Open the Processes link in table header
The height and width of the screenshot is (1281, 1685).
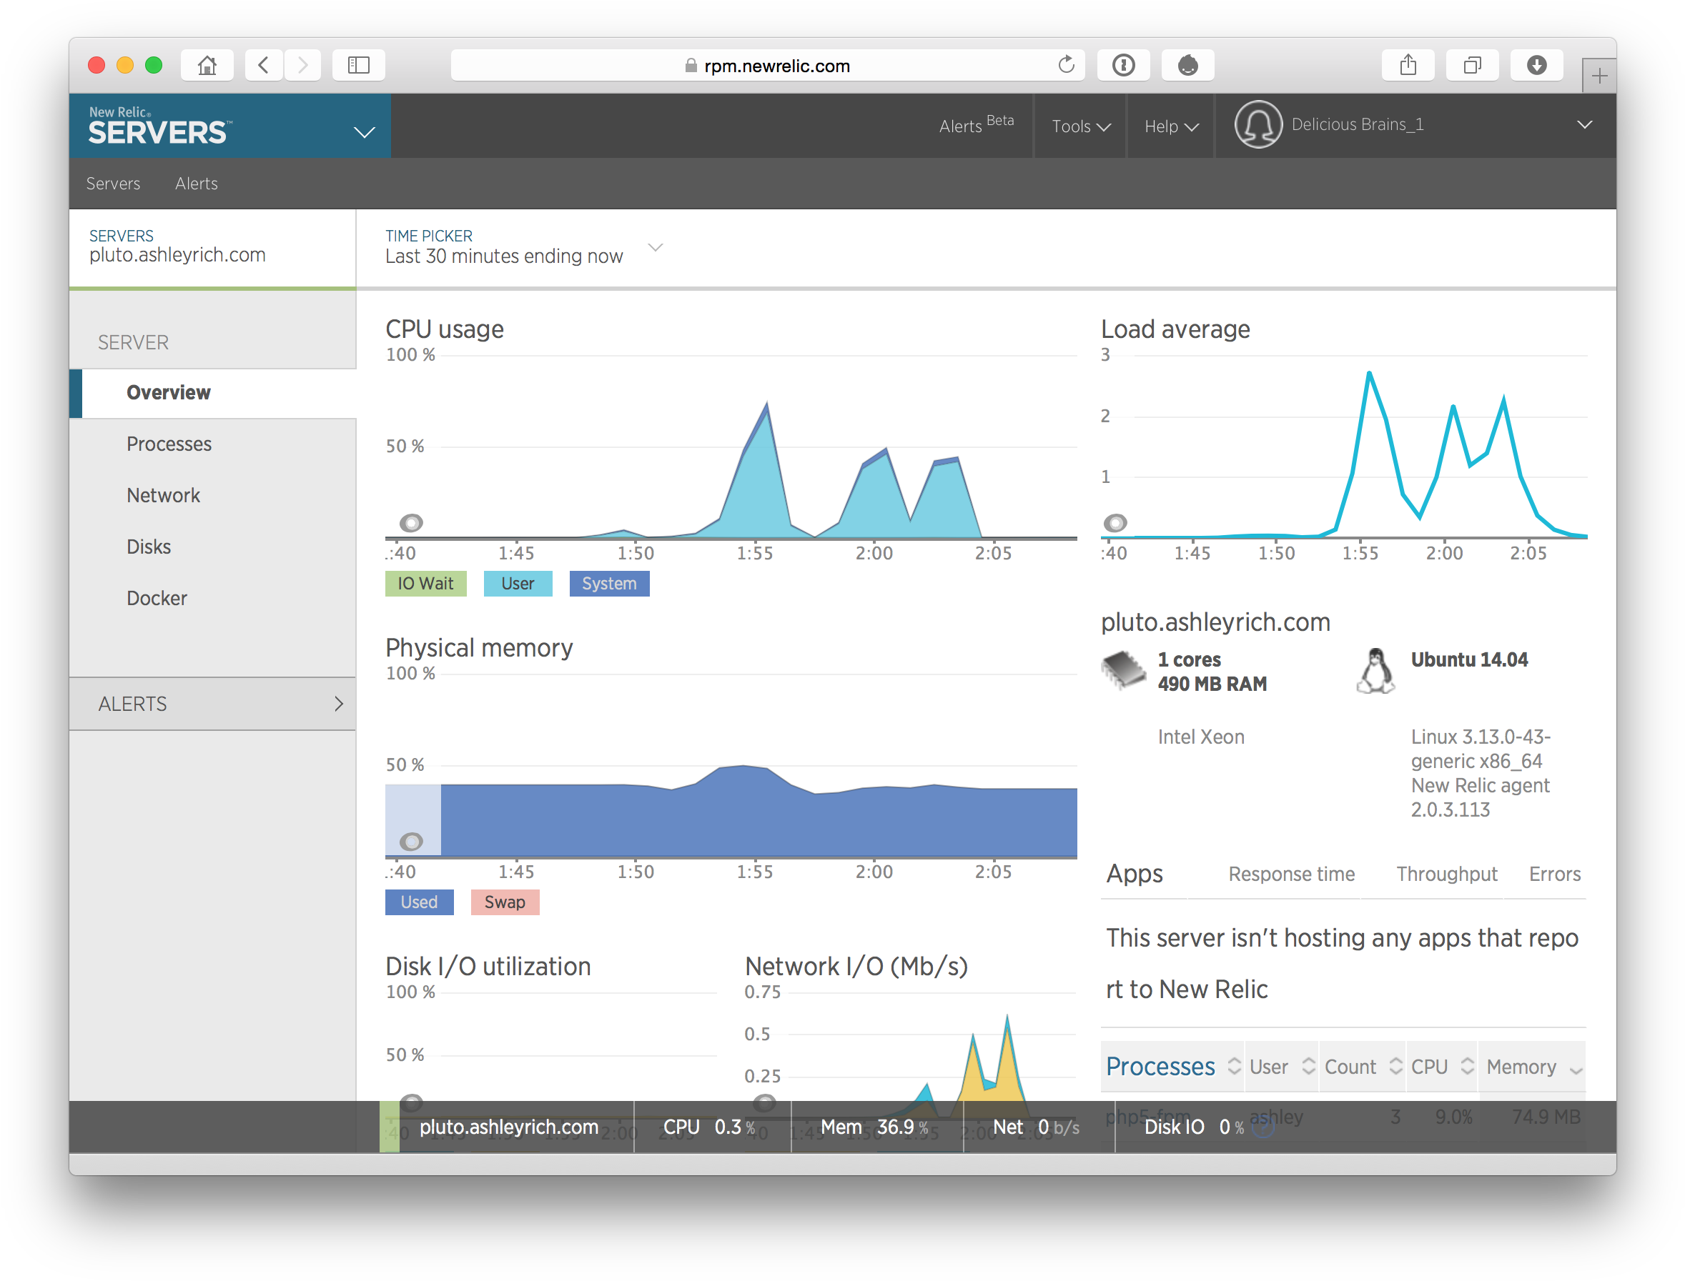pyautogui.click(x=1160, y=1067)
